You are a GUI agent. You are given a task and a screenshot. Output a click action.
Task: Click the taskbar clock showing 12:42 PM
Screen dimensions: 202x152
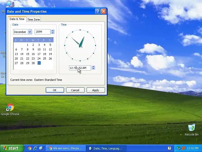click(x=193, y=148)
